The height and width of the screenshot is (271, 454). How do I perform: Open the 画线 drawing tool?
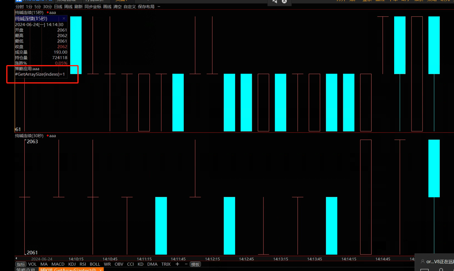pos(107,7)
